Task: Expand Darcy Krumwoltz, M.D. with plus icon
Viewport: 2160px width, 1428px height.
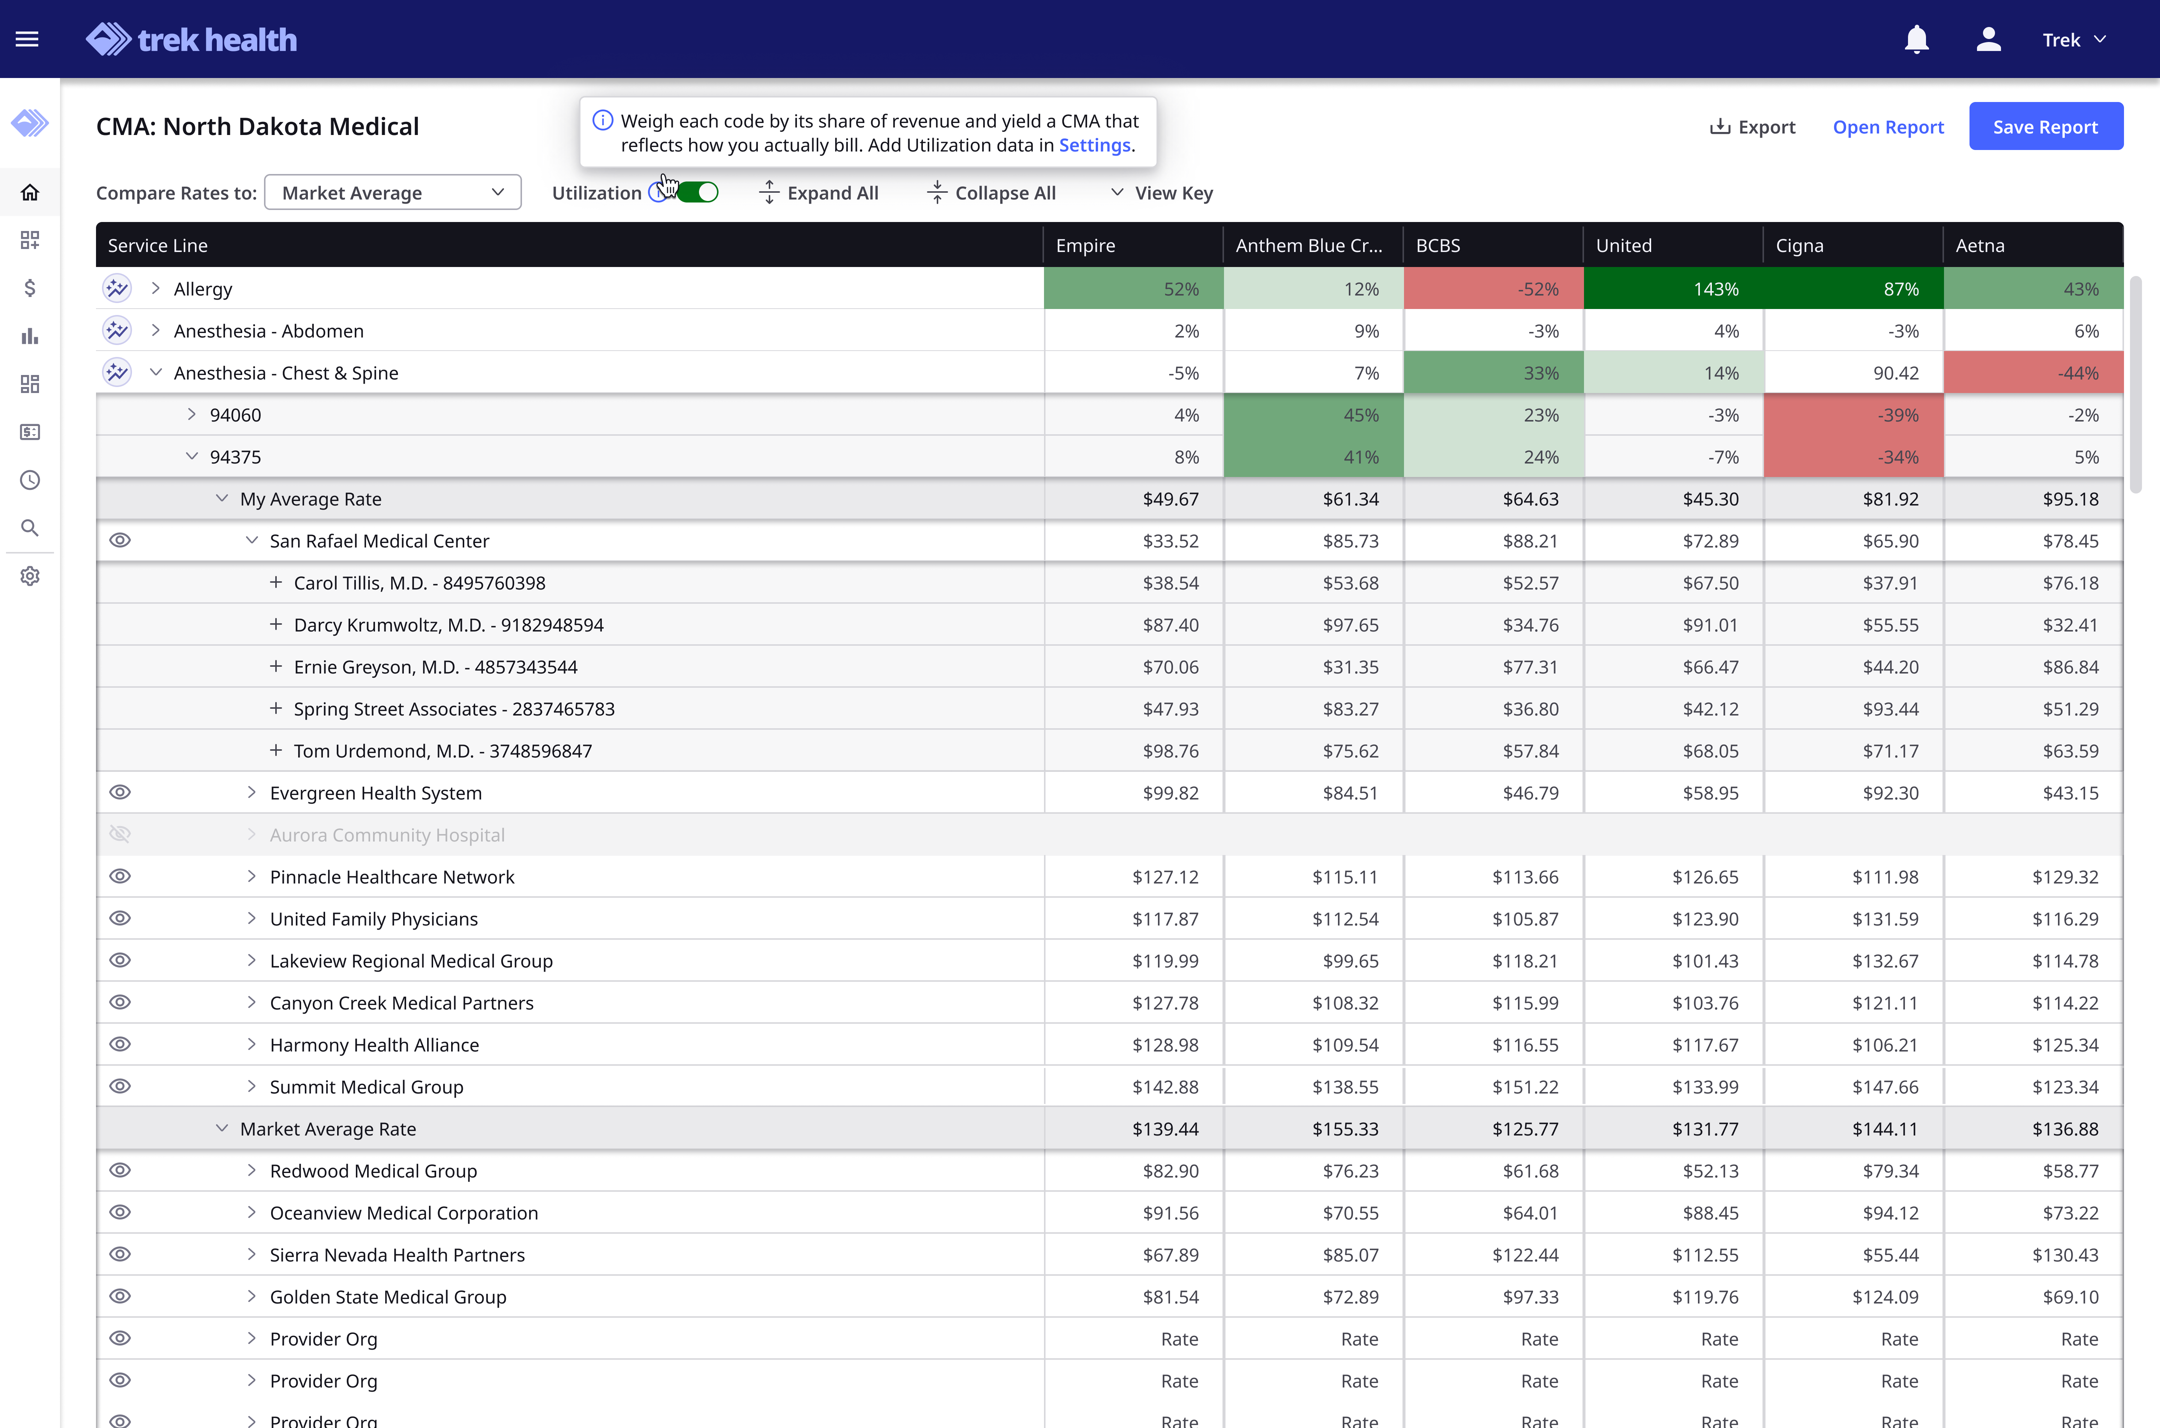Action: pos(276,624)
